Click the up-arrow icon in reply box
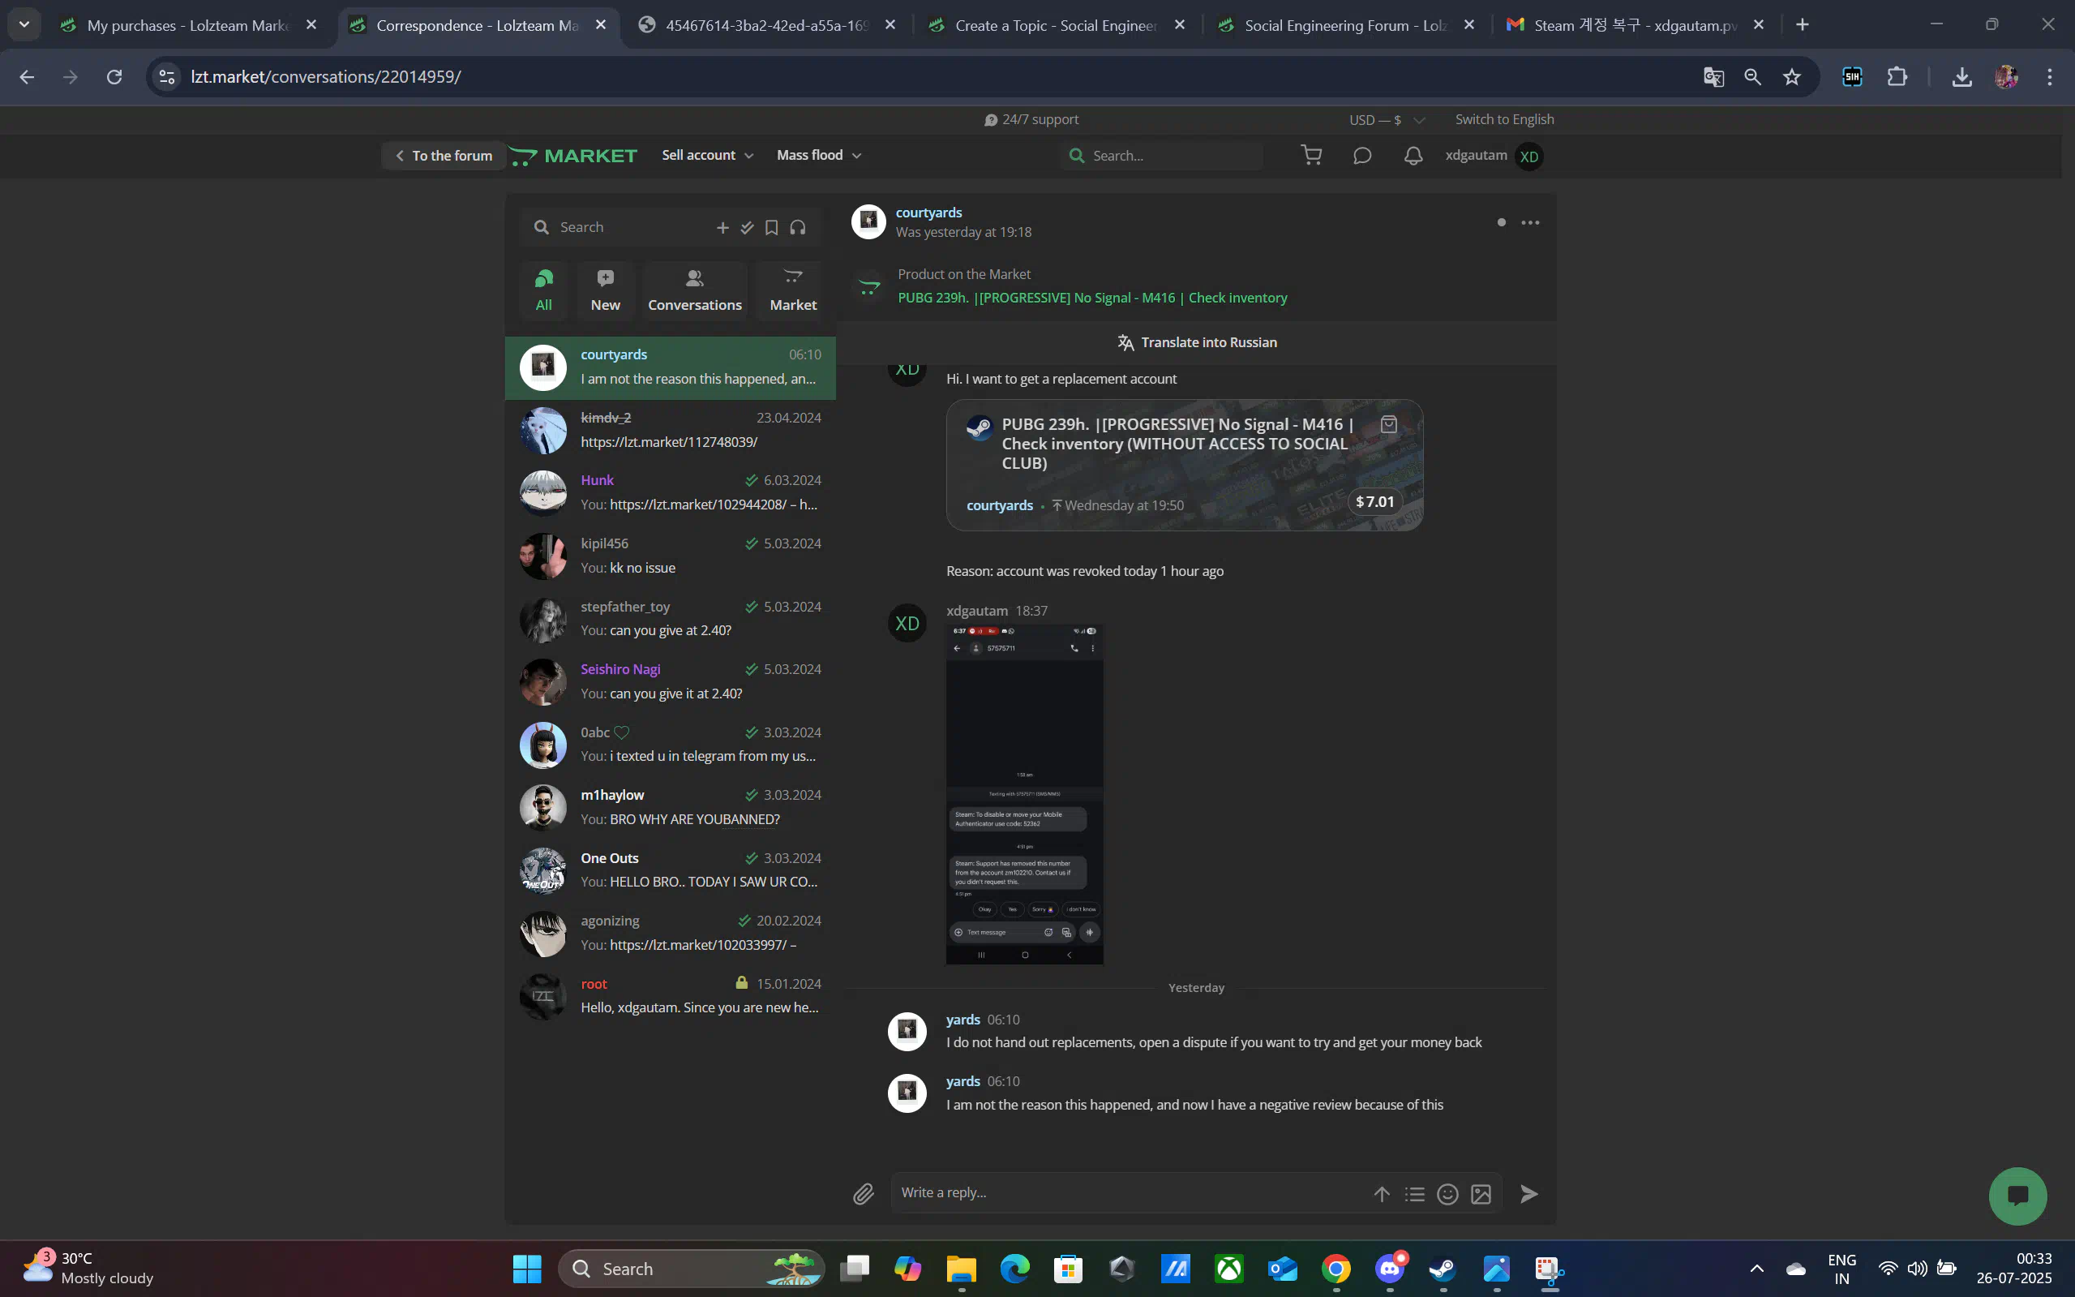 [x=1382, y=1193]
